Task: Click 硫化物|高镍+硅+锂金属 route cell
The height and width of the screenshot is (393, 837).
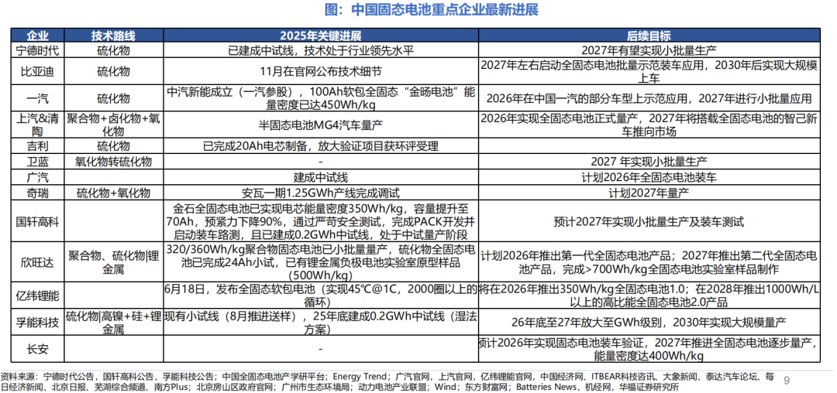Action: (x=113, y=323)
